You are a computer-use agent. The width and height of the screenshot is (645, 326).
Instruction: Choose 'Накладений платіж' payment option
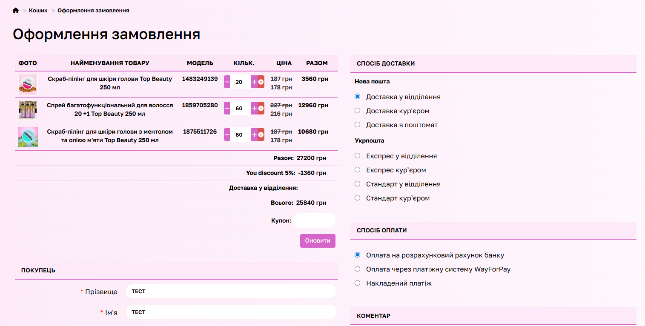358,283
